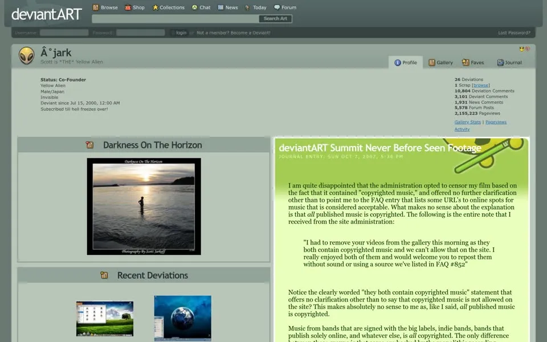Click the smiley icon beside Chat
This screenshot has height=342, width=547.
[195, 7]
